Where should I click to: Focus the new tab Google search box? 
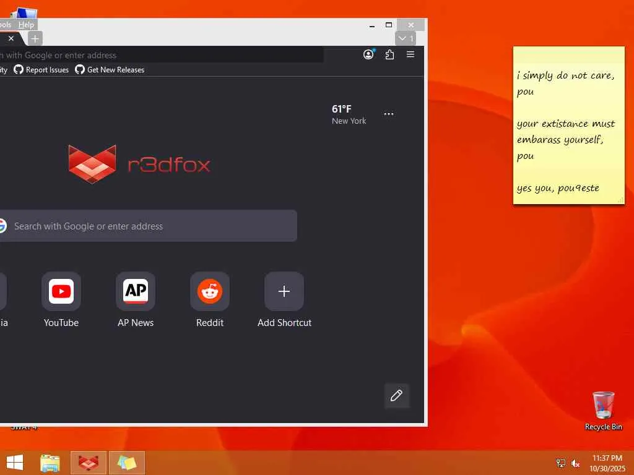coord(148,226)
